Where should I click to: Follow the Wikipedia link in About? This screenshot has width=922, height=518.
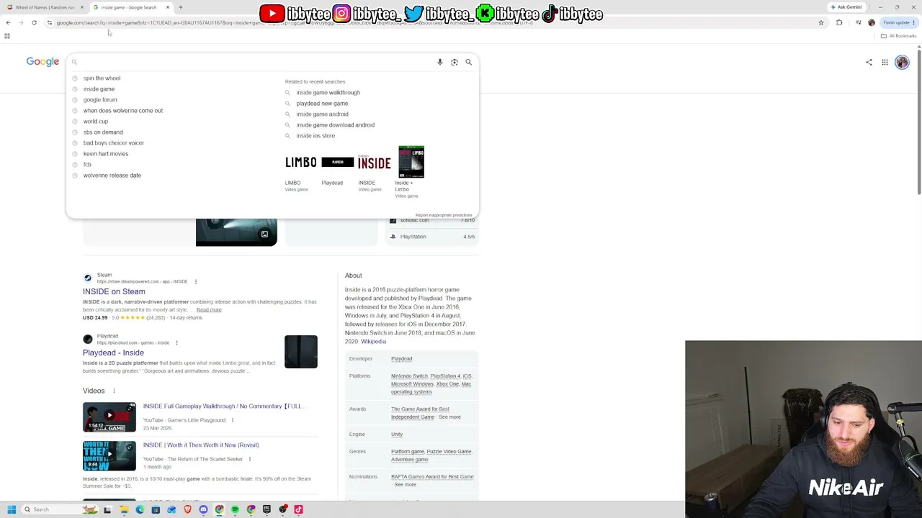point(373,342)
